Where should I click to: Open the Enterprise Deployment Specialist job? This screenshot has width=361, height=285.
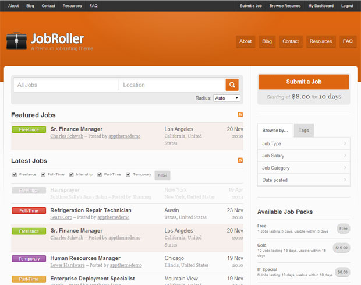tap(93, 279)
